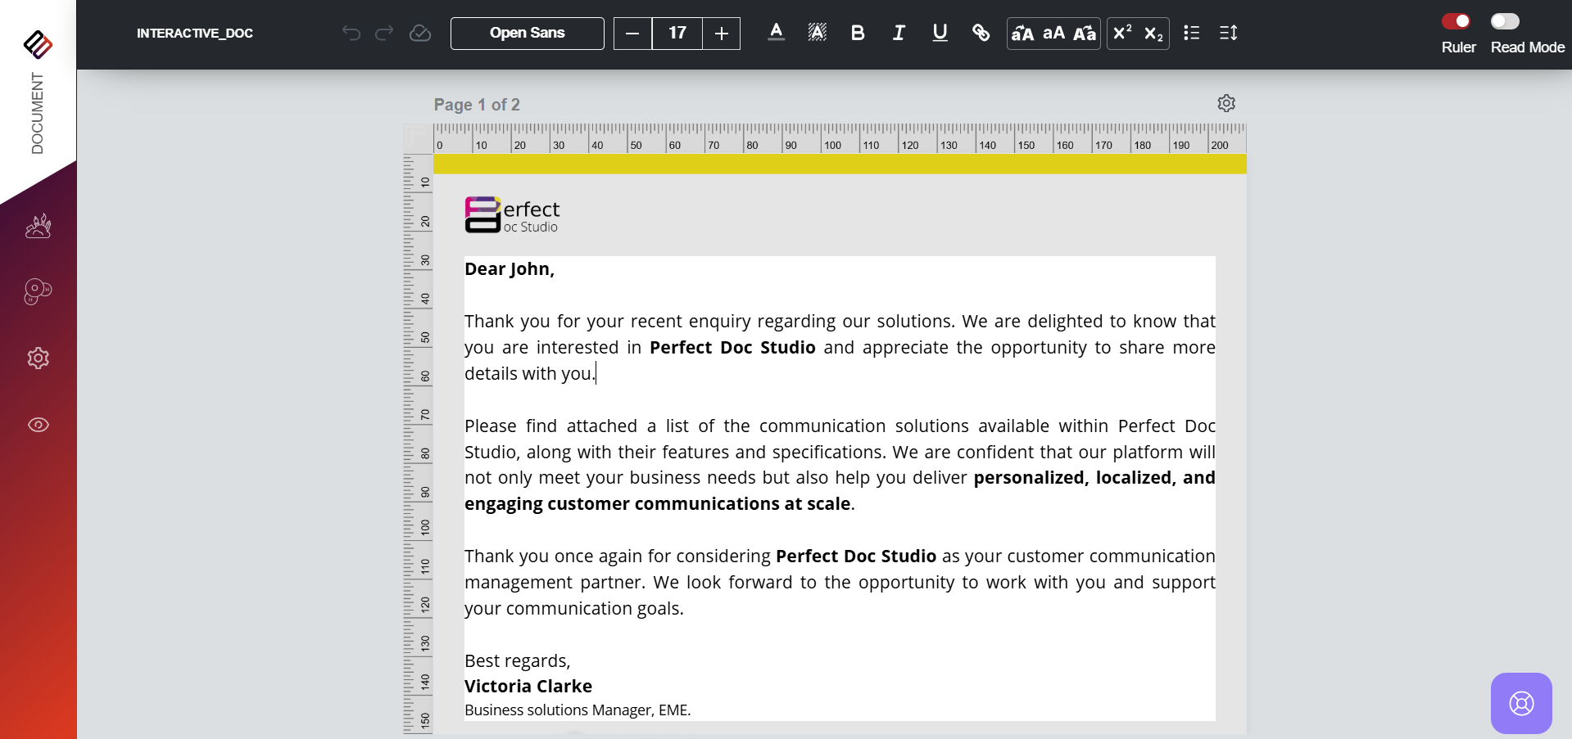The height and width of the screenshot is (739, 1572).
Task: Turn off the Ruler toggle
Action: (x=1456, y=21)
